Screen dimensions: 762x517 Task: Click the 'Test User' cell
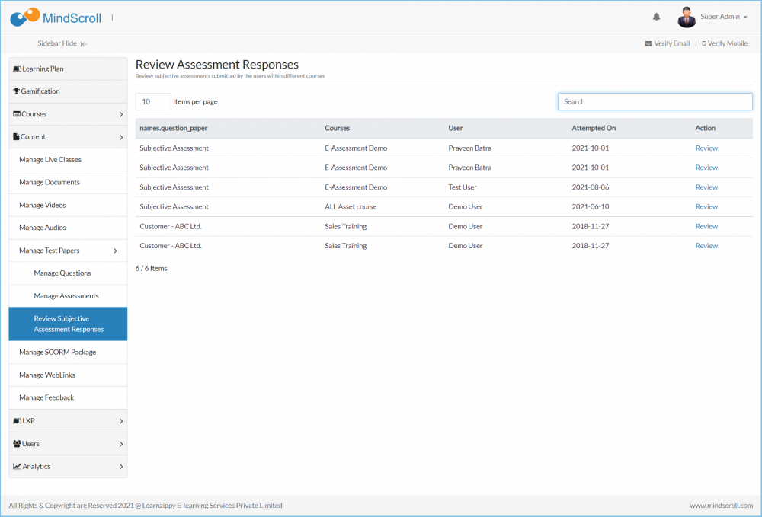(x=463, y=187)
